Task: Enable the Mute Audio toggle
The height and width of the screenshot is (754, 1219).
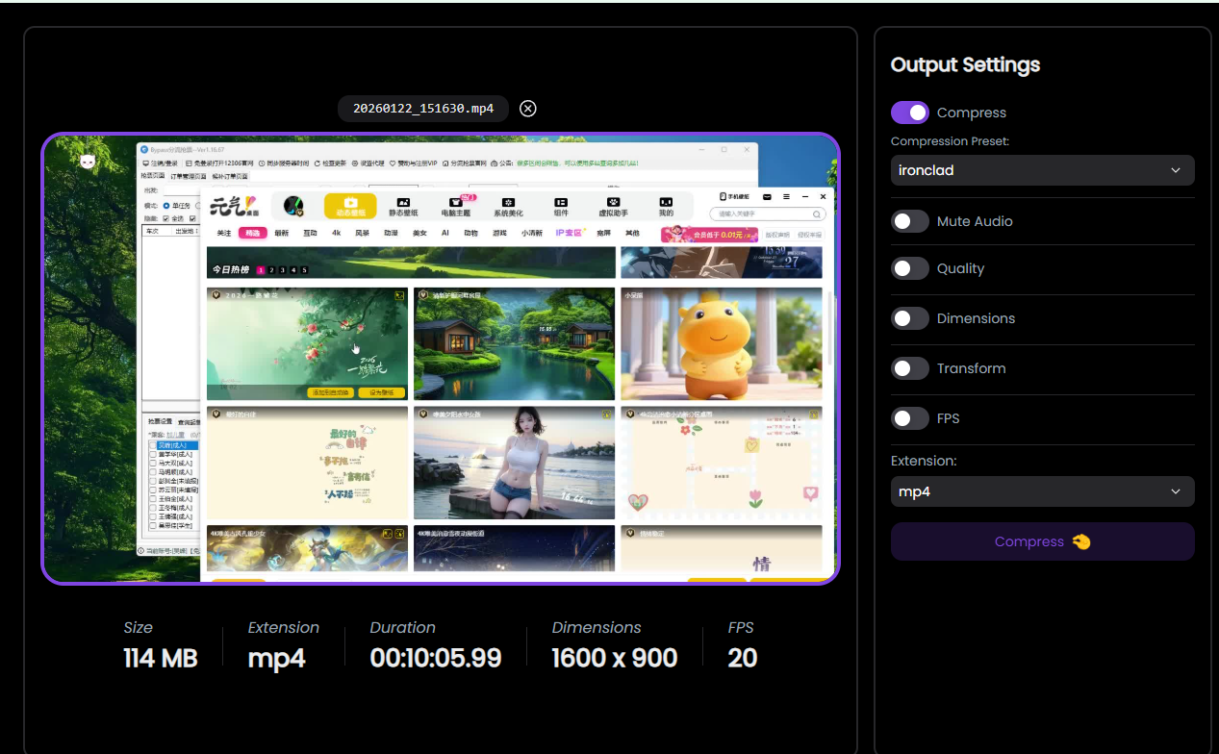Action: (x=909, y=221)
